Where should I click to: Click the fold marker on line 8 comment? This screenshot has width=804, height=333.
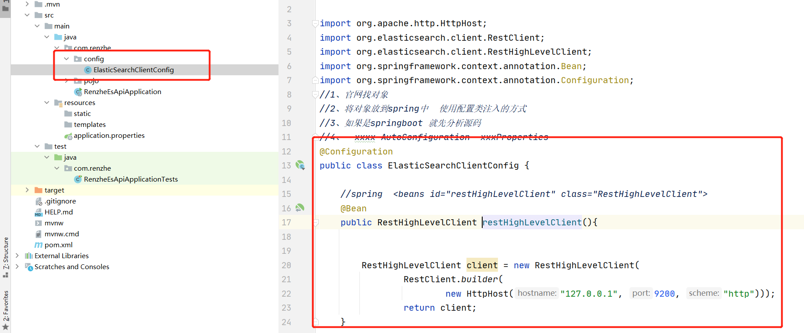click(315, 94)
